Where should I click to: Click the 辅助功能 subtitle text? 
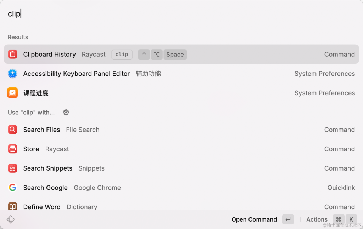coord(149,74)
